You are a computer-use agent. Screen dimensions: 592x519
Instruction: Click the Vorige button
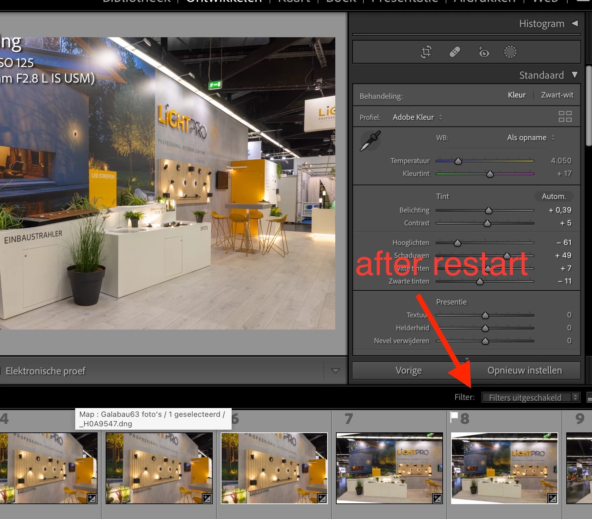pyautogui.click(x=408, y=370)
